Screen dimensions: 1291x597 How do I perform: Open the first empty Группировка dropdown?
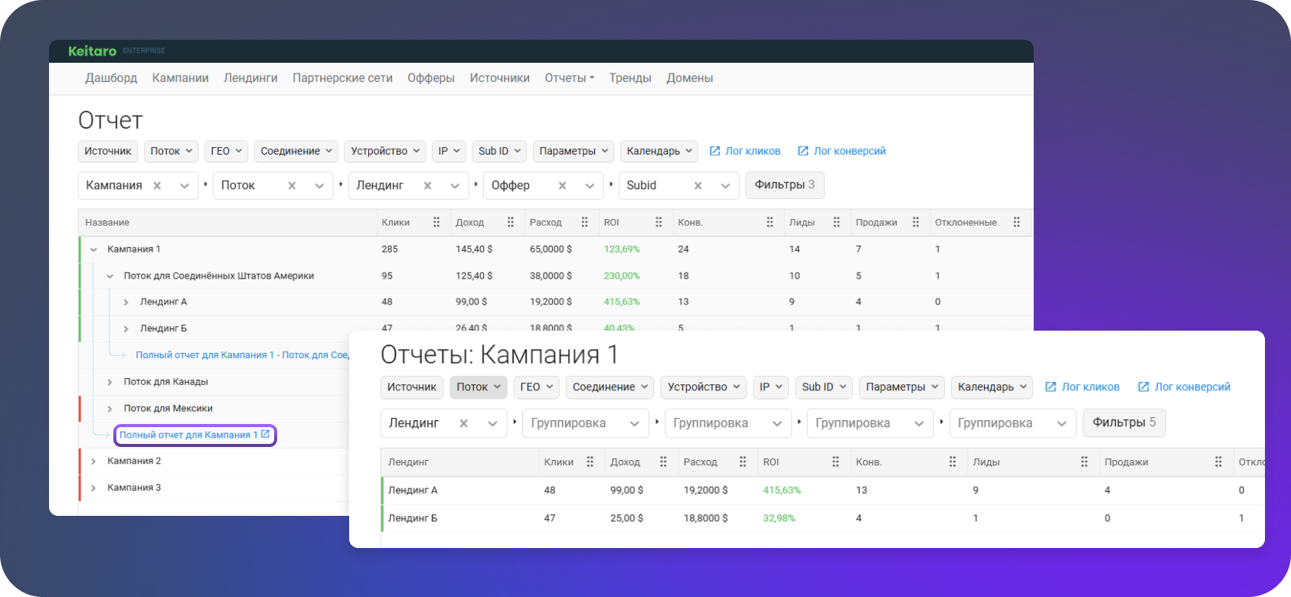pyautogui.click(x=586, y=423)
